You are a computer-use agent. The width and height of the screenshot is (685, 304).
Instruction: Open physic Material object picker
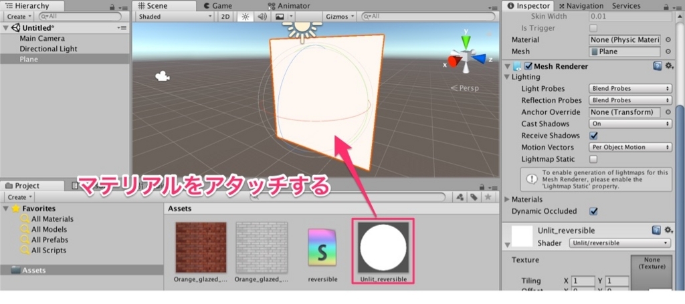click(x=668, y=39)
